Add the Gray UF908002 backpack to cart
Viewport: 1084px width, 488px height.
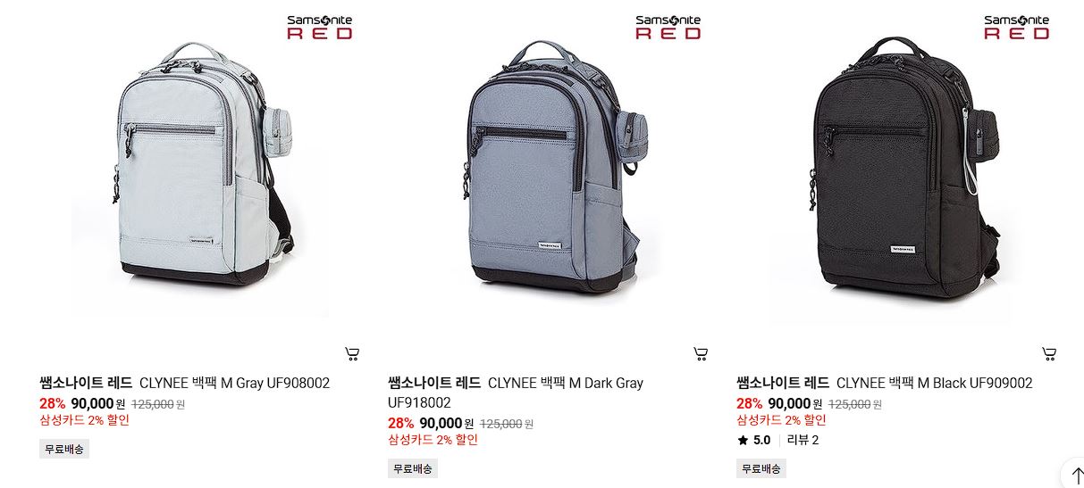click(352, 354)
